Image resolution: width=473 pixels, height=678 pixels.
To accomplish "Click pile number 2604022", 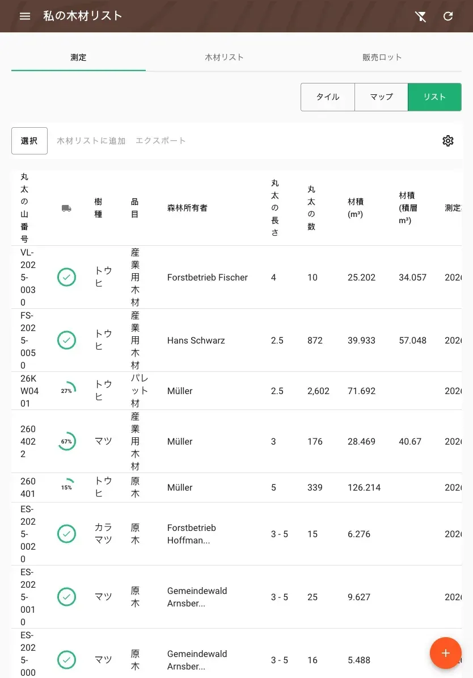I will point(28,441).
